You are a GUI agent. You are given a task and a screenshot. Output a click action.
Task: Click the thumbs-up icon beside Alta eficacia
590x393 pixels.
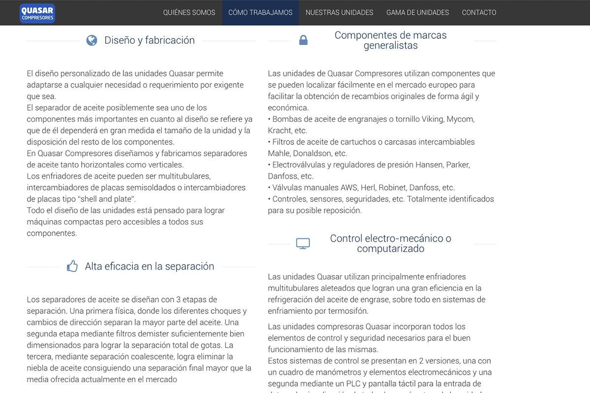click(x=72, y=266)
